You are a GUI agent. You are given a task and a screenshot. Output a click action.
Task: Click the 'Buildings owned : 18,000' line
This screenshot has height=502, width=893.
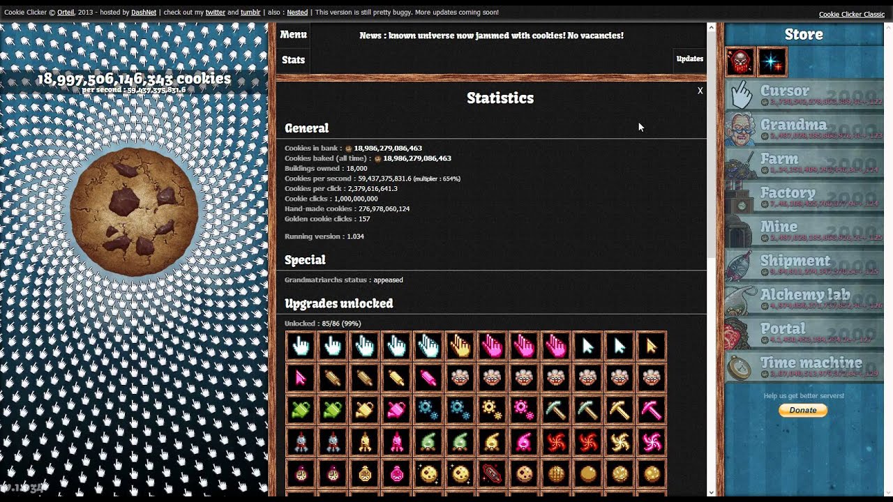point(326,169)
